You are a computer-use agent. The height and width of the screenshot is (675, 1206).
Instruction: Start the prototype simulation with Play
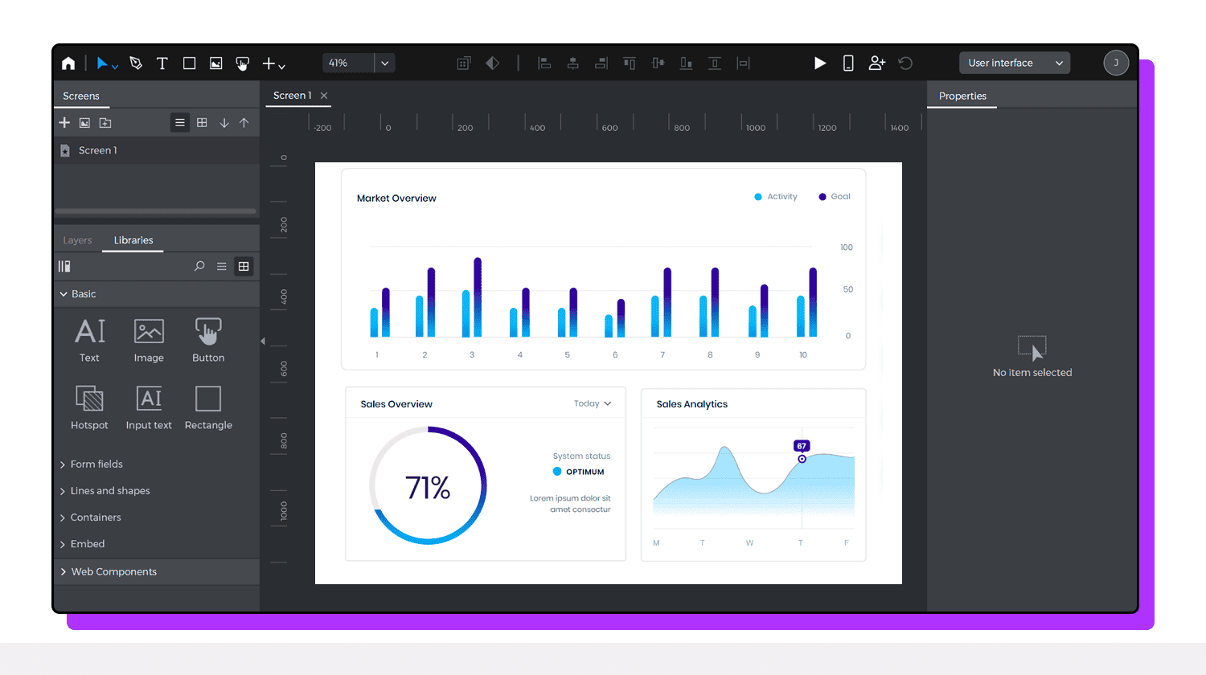point(819,63)
